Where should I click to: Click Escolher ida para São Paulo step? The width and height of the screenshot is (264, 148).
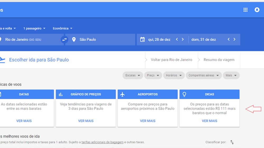click(x=39, y=60)
